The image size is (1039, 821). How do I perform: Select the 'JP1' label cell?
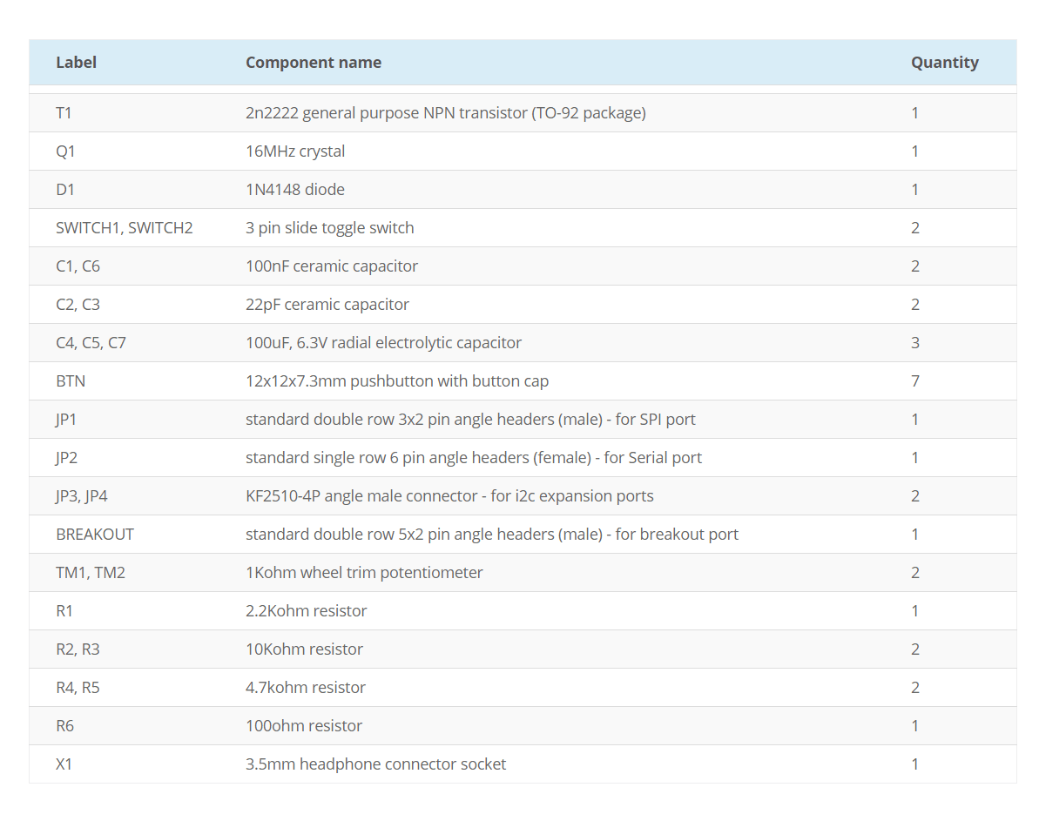click(65, 420)
